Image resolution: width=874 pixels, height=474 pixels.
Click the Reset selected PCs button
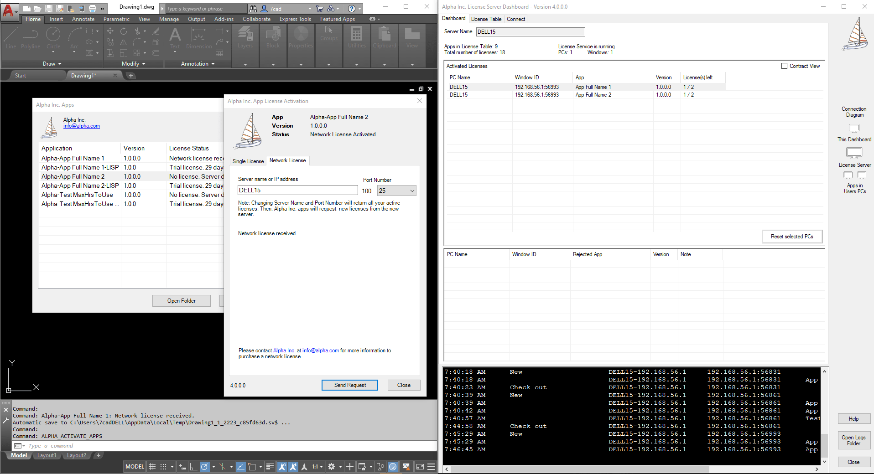pos(792,237)
